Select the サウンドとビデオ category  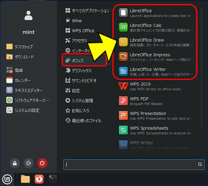81,80
